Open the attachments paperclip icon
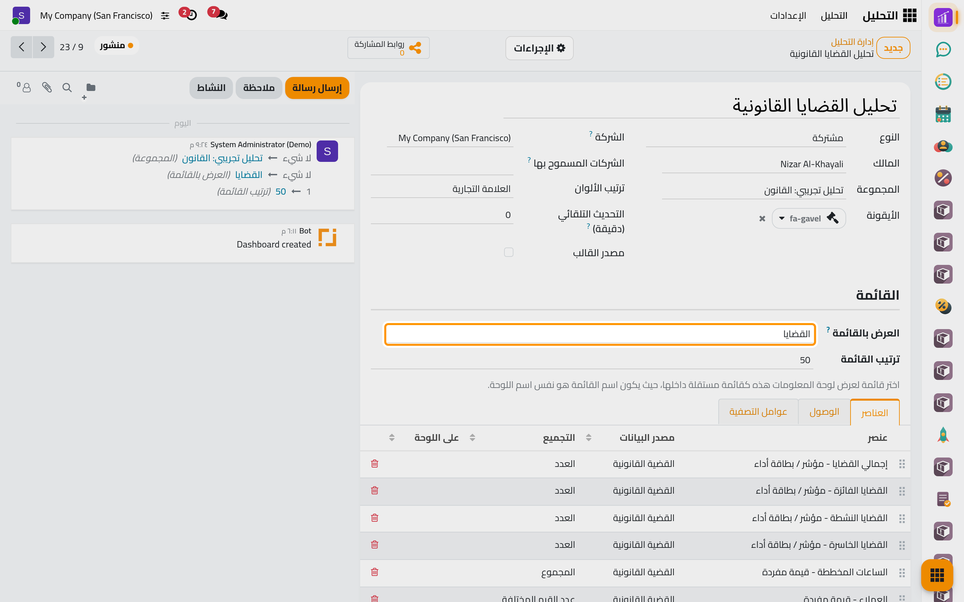The image size is (964, 602). tap(47, 88)
